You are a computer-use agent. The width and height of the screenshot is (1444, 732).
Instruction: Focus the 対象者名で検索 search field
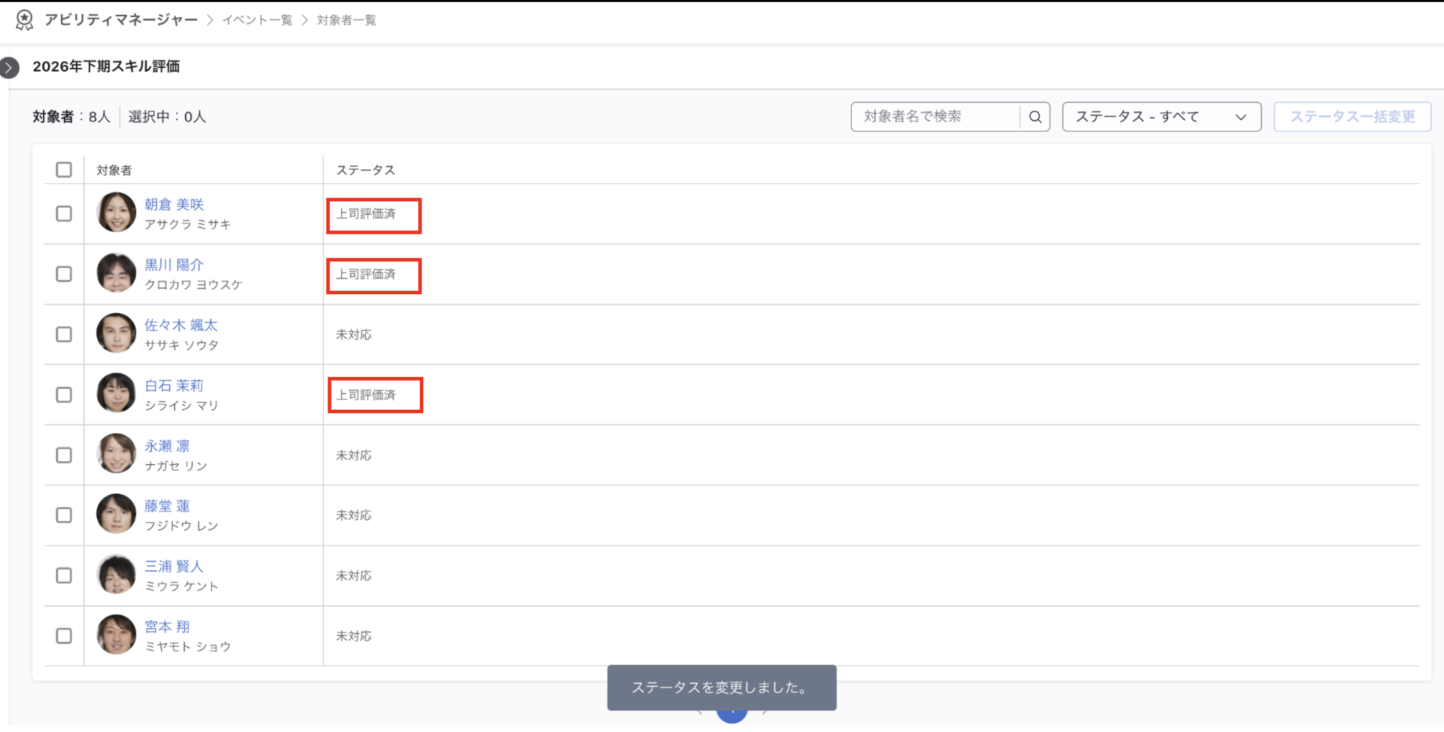point(935,116)
